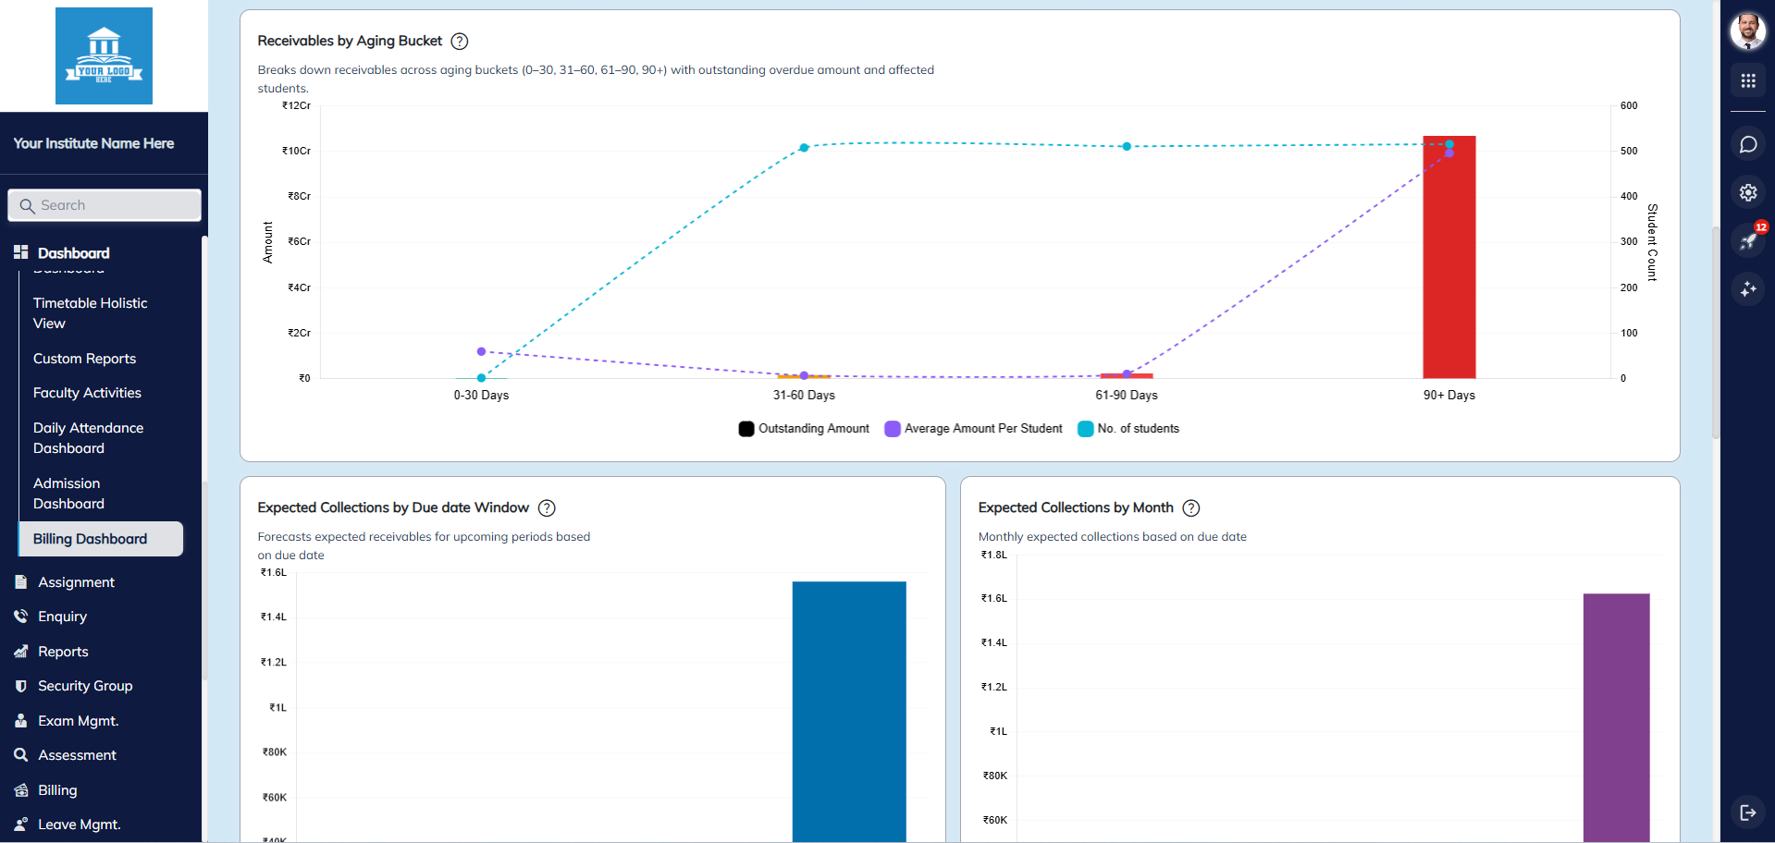Screen dimensions: 1775x843
Task: Click the AI sparkle icon
Action: click(x=1747, y=289)
